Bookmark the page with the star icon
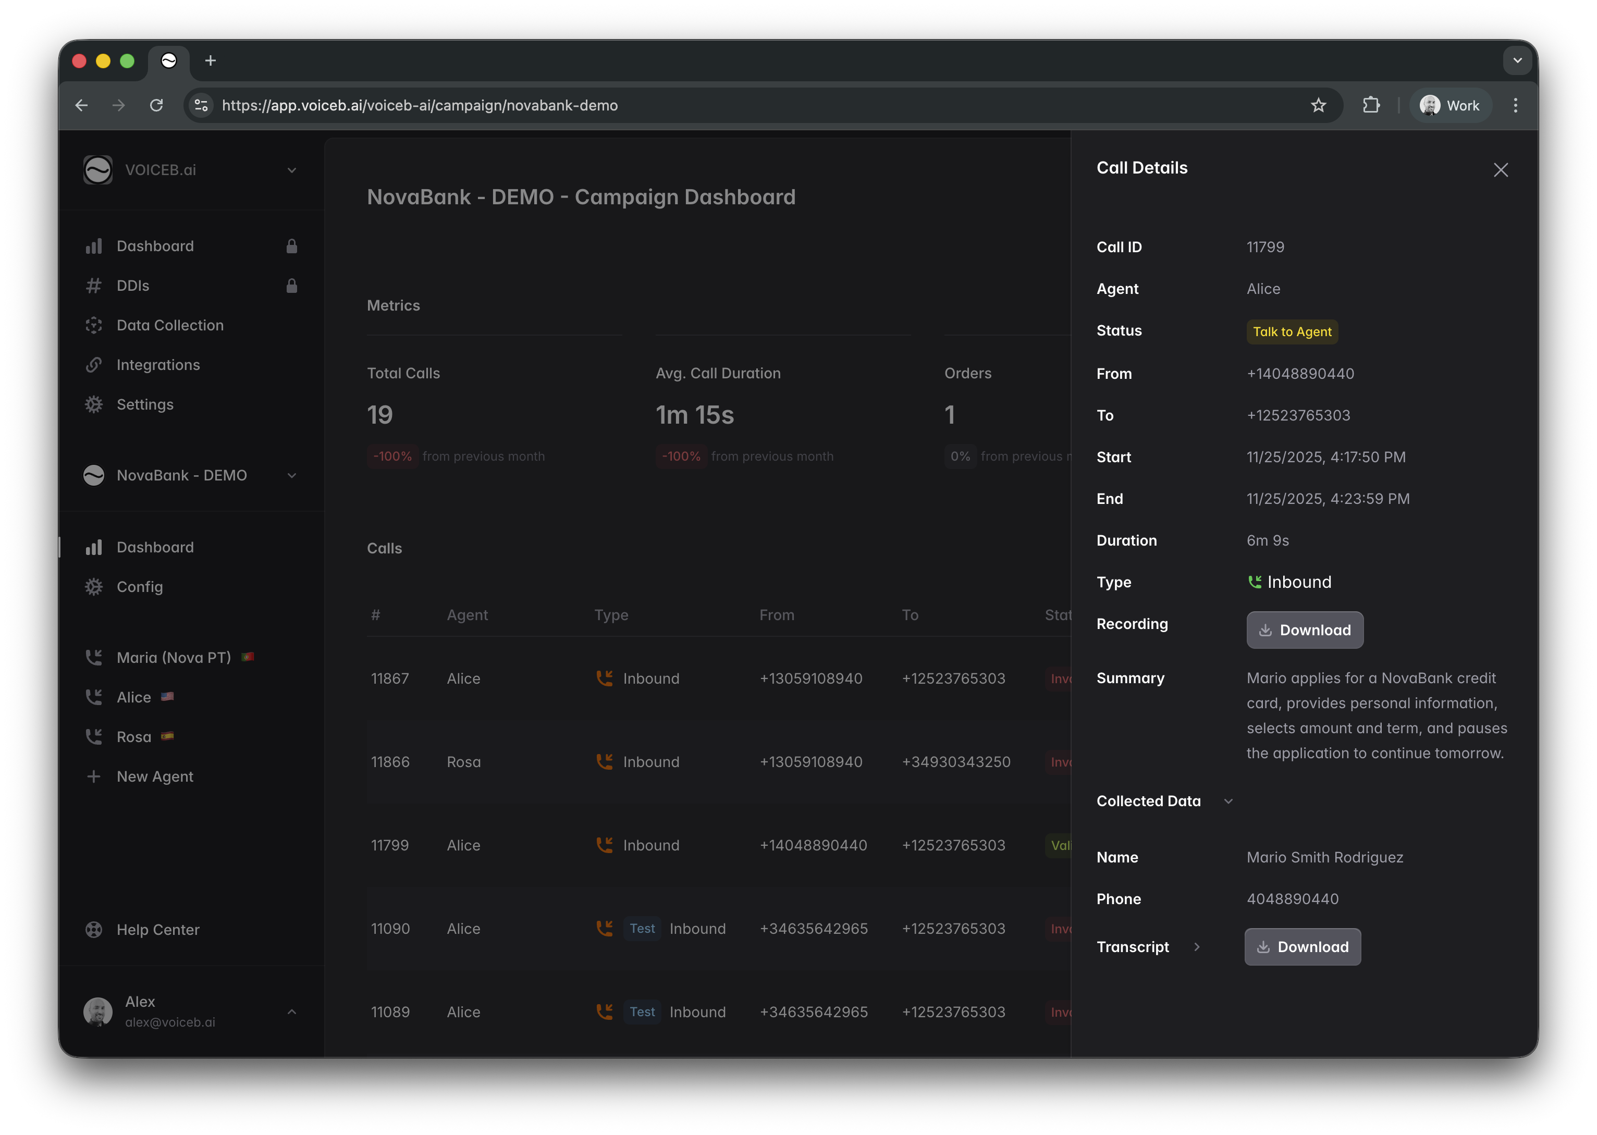Image resolution: width=1597 pixels, height=1135 pixels. click(x=1318, y=106)
